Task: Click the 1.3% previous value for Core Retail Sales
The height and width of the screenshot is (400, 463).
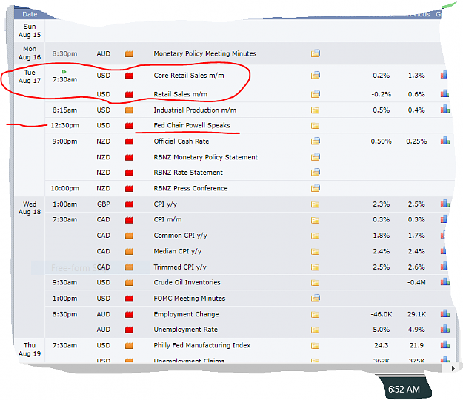Action: click(416, 76)
